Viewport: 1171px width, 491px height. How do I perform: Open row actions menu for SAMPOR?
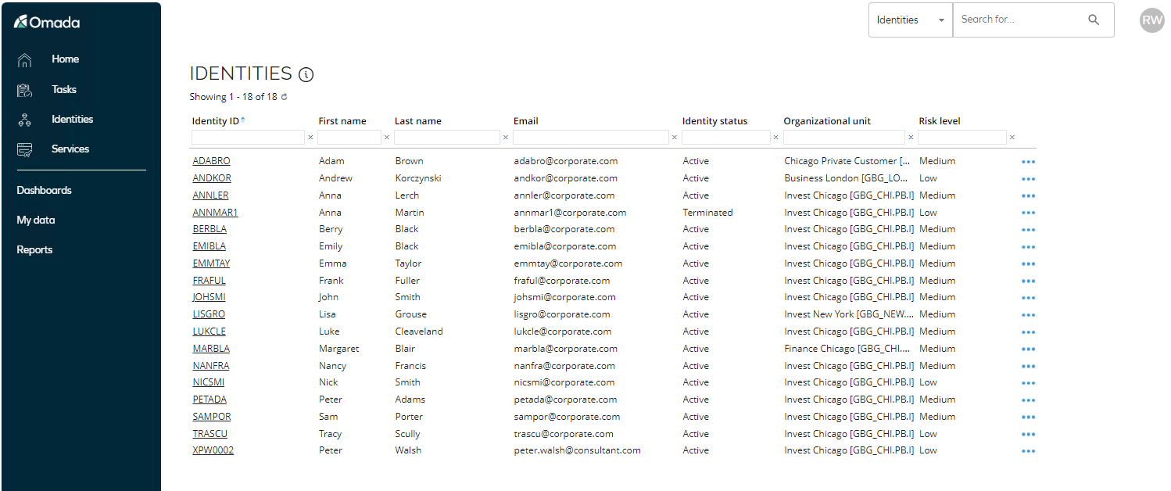tap(1028, 418)
